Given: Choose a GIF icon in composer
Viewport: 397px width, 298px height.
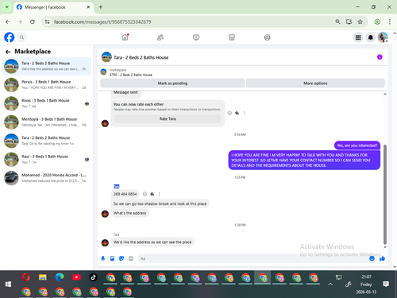Looking at the screenshot, I should click(131, 258).
